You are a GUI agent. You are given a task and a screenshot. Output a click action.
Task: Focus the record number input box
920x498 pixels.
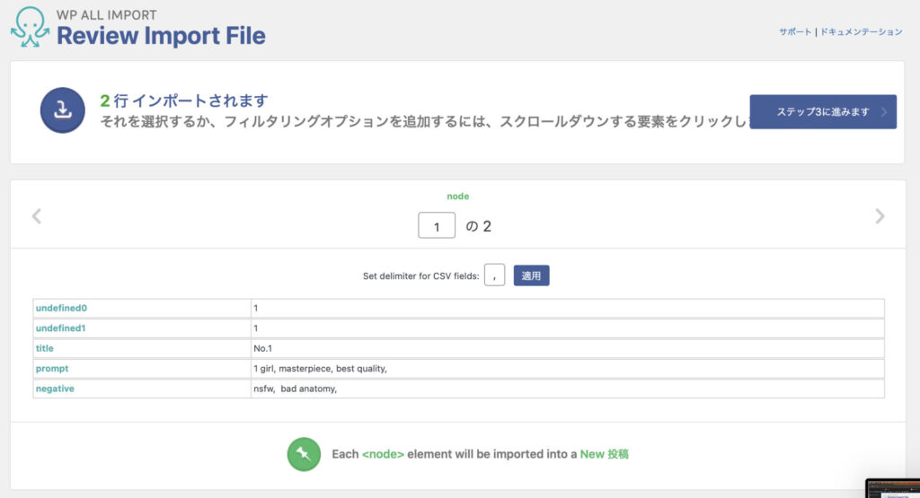[x=437, y=226]
